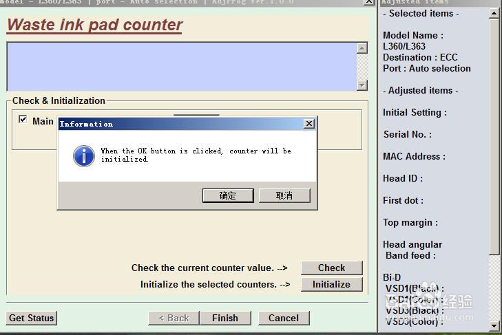Screen dimensions: 502x335
Task: Toggle the Main pad counter checkbox
Action: pos(23,119)
